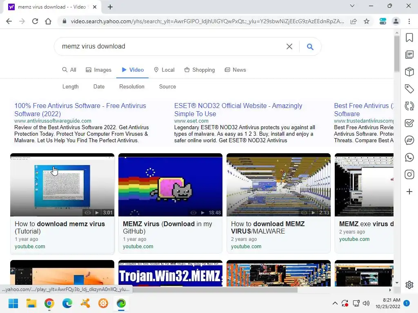Switch to the Images results tab
Viewport: 418px width, 313px height.
click(x=99, y=70)
